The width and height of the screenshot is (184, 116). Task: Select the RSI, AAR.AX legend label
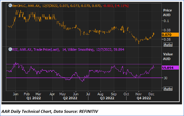[22, 49]
